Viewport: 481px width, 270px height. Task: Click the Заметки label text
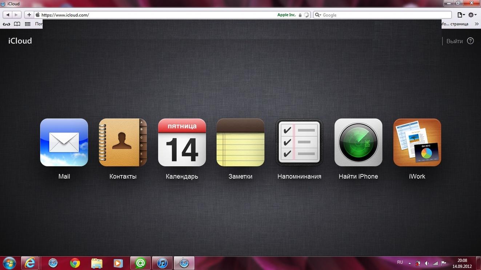240,176
